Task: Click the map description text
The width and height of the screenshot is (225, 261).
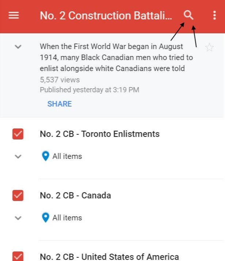Action: (x=117, y=57)
